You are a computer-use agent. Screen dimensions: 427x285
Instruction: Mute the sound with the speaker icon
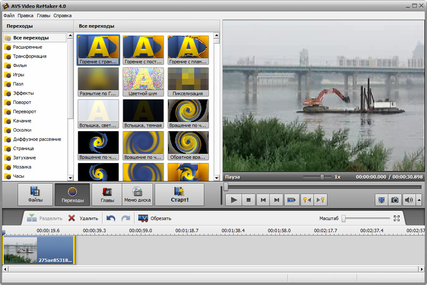[409, 200]
